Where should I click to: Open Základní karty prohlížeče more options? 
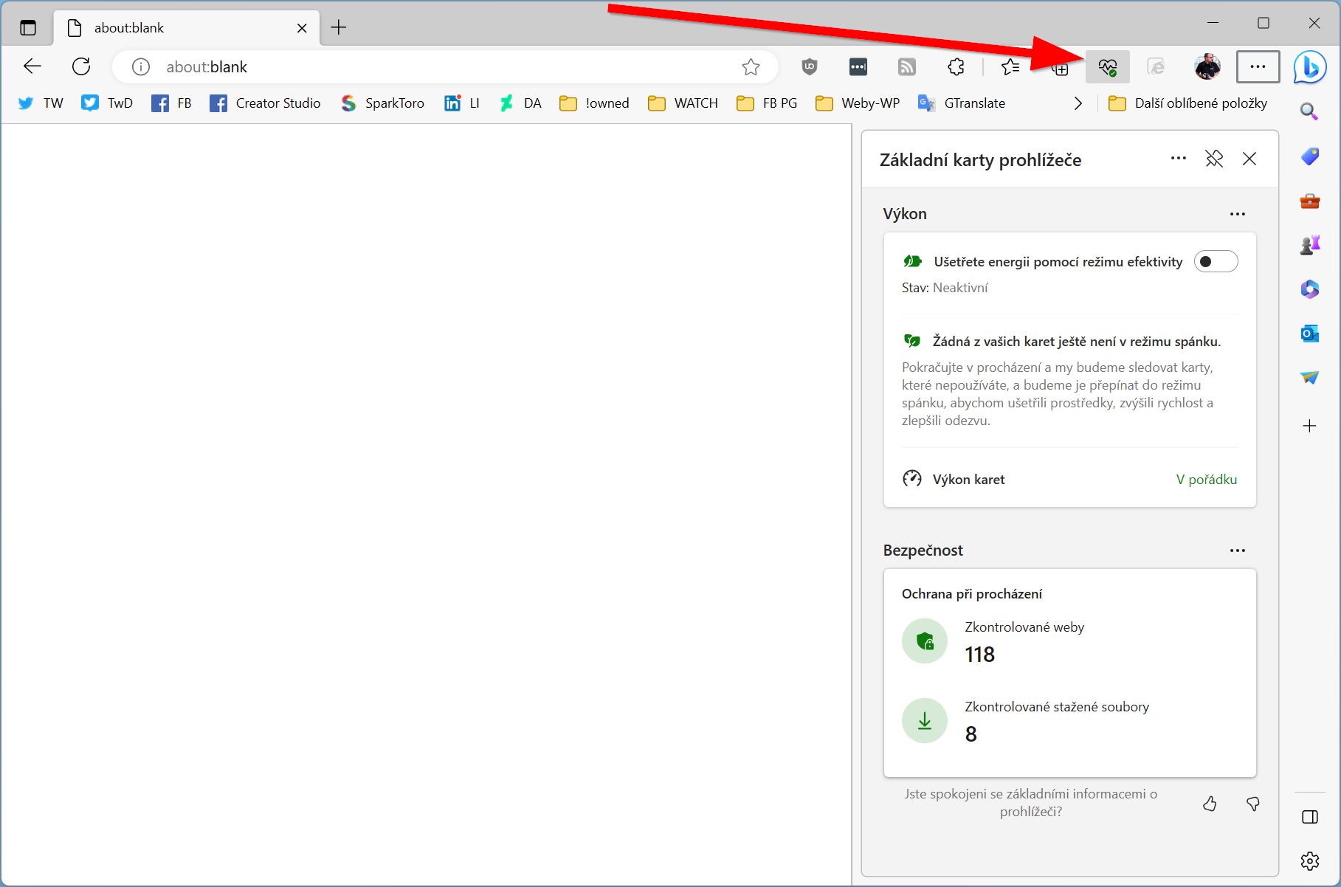[x=1179, y=159]
